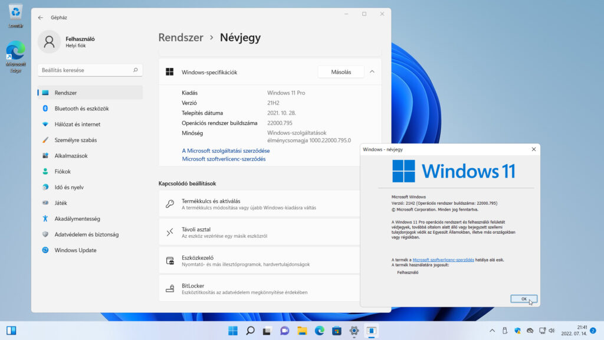The height and width of the screenshot is (340, 604).
Task: Click the device manager icon beside Eszközkezelő
Action: 170,260
